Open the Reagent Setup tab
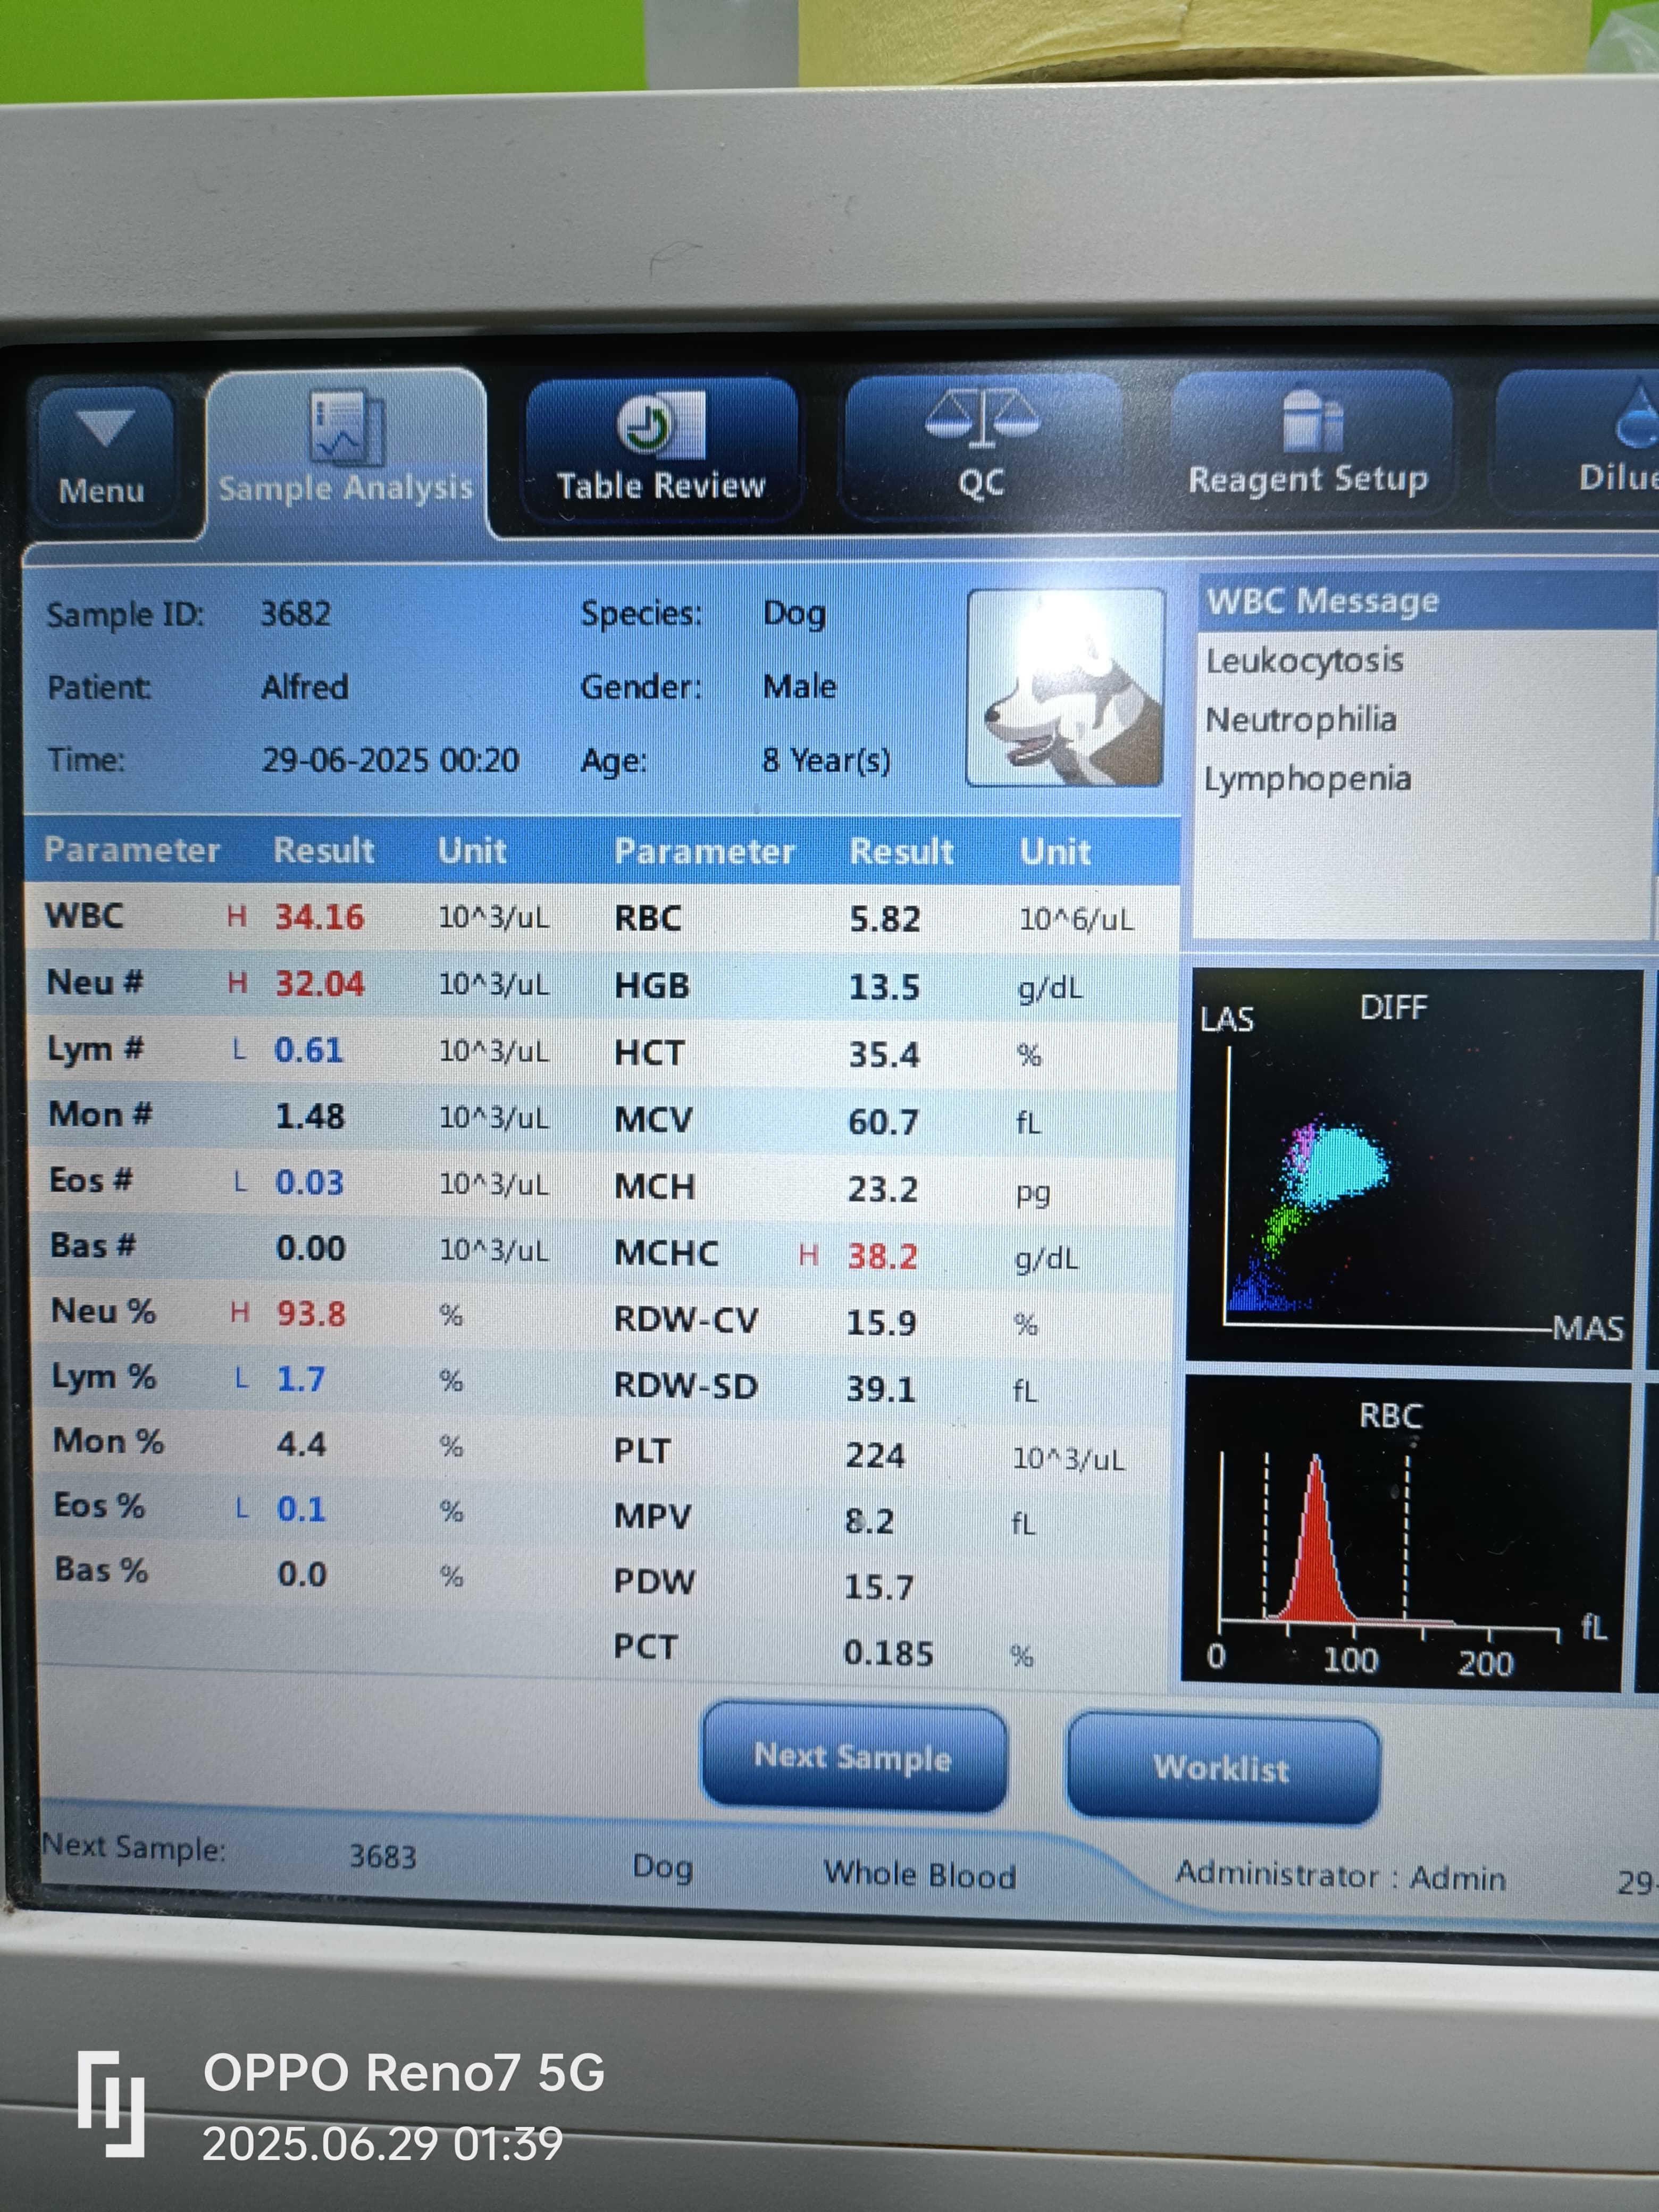Image resolution: width=1659 pixels, height=2212 pixels. pyautogui.click(x=1310, y=442)
